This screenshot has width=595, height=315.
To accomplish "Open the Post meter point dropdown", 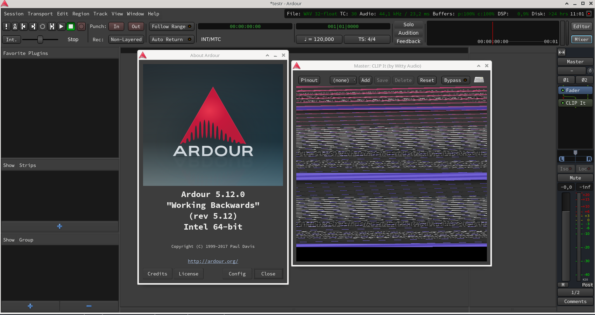I will (x=587, y=285).
